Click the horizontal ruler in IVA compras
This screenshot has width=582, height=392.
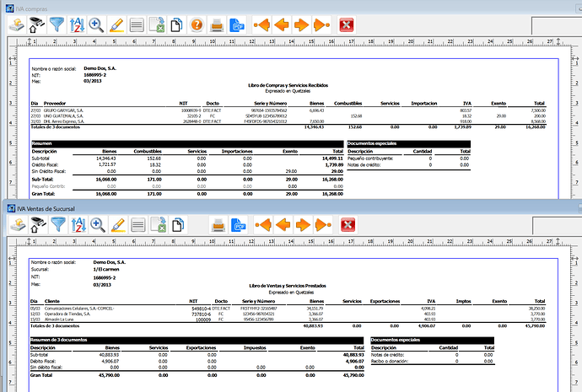(294, 41)
